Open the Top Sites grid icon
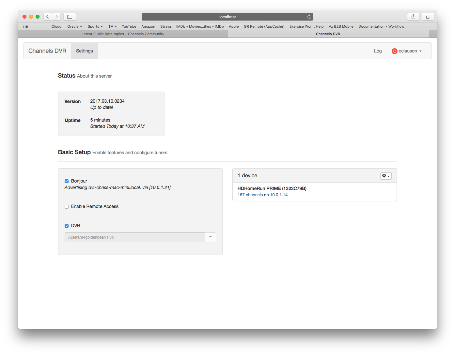Viewport: 455px width, 355px height. [26, 26]
